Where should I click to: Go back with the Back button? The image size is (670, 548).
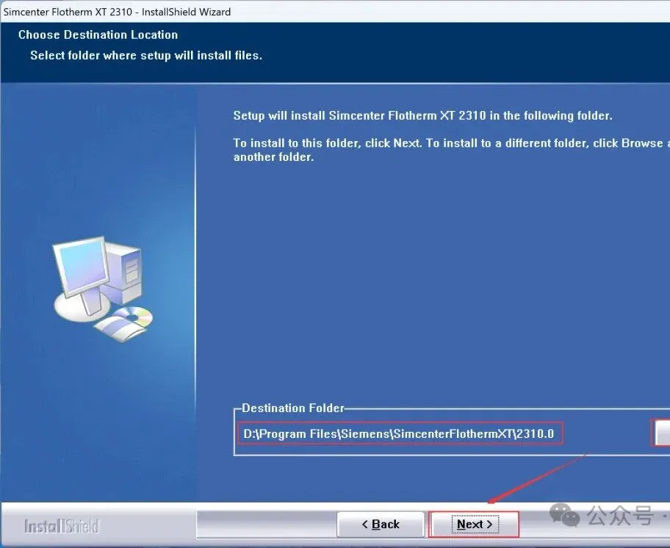tap(381, 524)
